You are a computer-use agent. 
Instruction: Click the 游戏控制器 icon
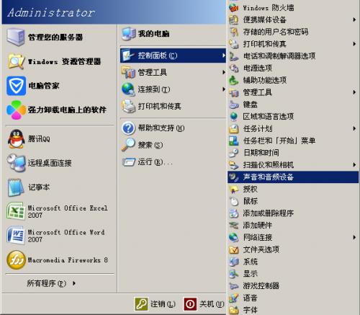[x=233, y=285]
